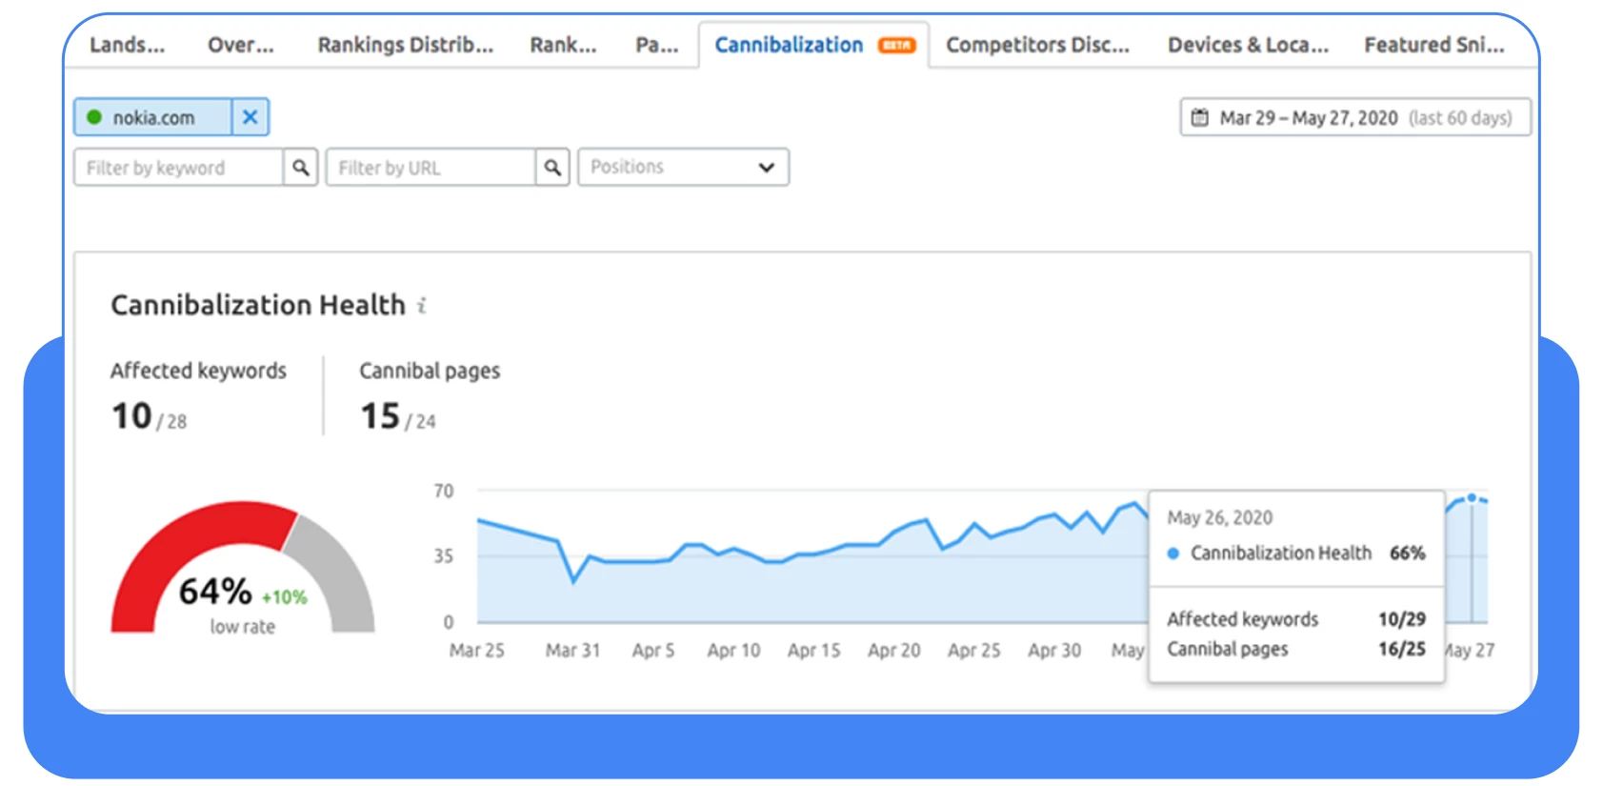Focus the Filter by keyword field

[178, 168]
